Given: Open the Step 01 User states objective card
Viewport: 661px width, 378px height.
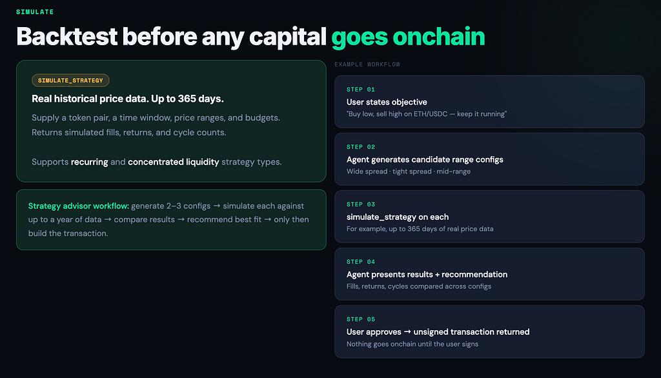Looking at the screenshot, I should (x=489, y=101).
